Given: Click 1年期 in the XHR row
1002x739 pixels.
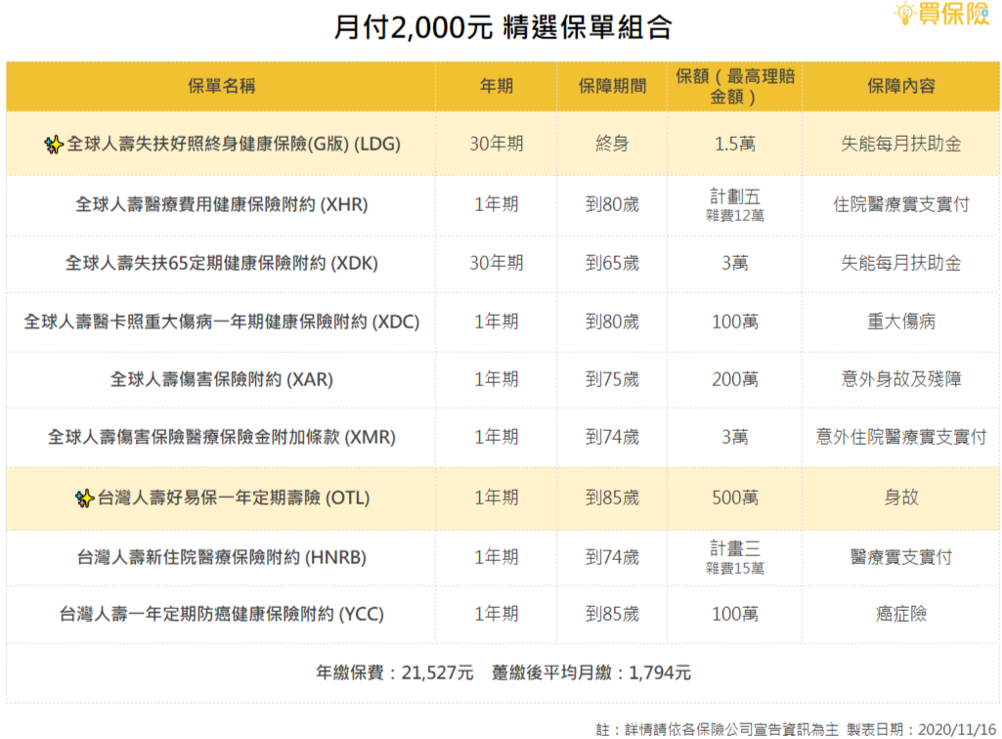Looking at the screenshot, I should point(497,204).
